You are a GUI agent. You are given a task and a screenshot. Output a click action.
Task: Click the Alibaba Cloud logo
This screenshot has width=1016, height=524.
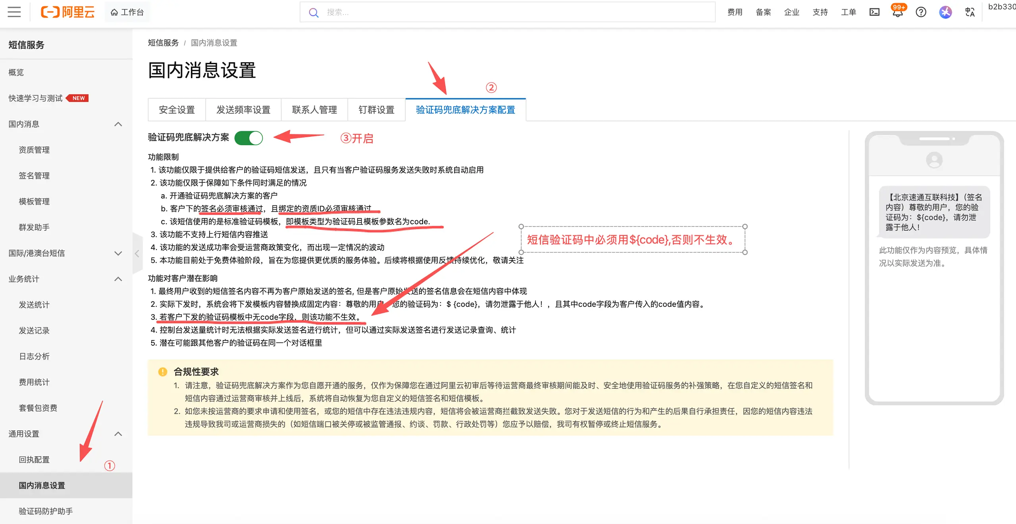67,12
